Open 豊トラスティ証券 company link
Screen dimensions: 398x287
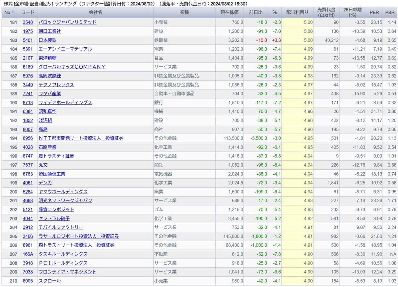coord(56,156)
